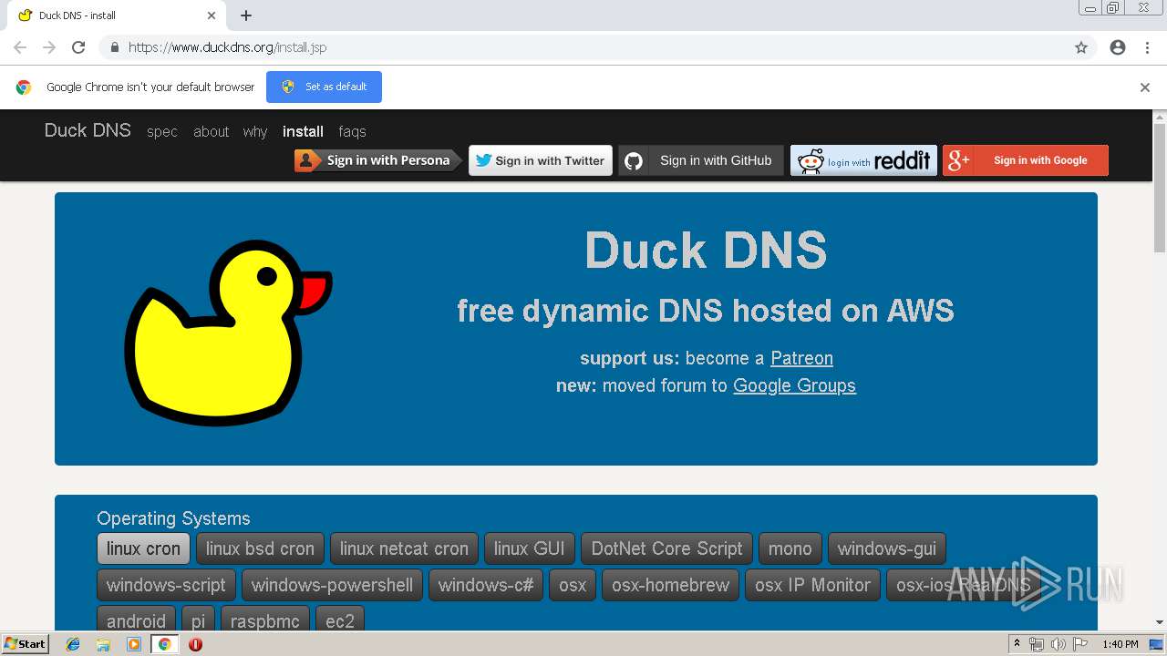Open the Chrome three-dot menu
This screenshot has width=1167, height=656.
coord(1147,47)
